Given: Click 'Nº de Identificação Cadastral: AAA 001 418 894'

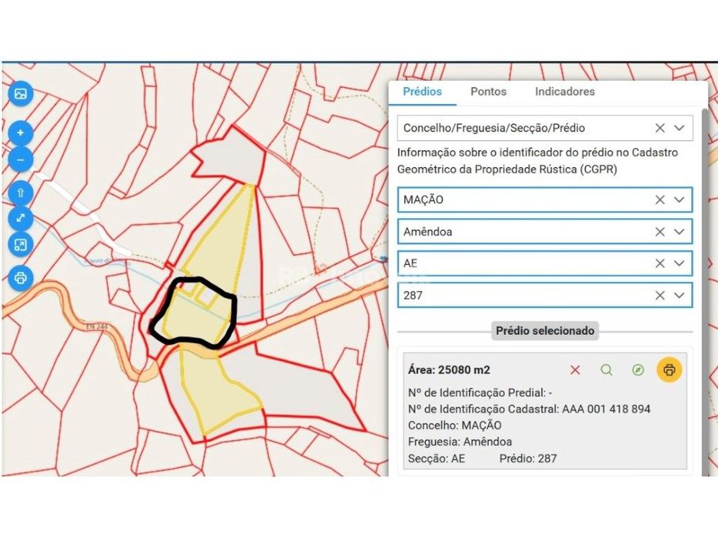Looking at the screenshot, I should 529,409.
